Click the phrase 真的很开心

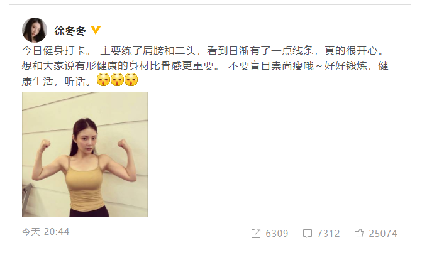point(351,50)
